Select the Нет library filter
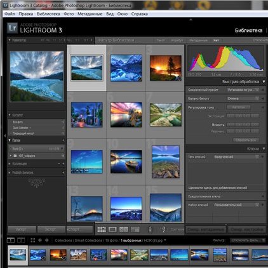 tap(216, 40)
